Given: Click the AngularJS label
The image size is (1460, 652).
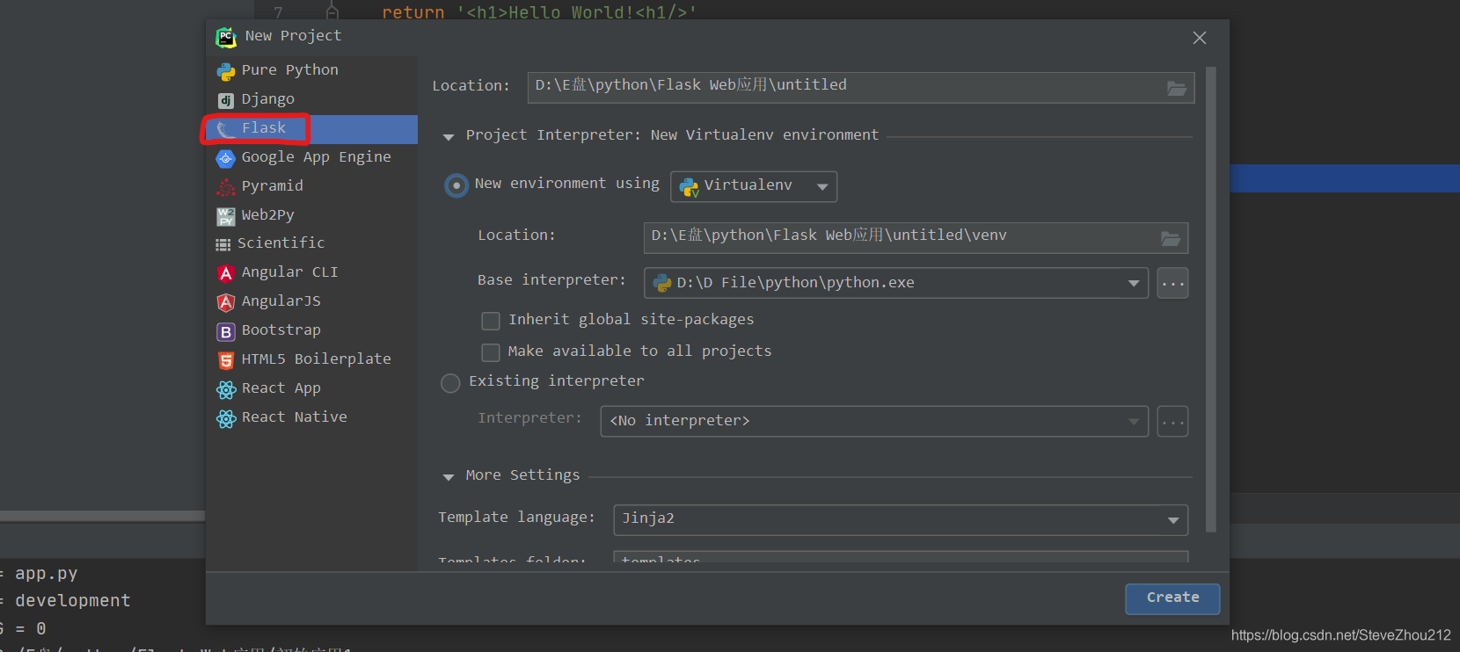Looking at the screenshot, I should pos(281,301).
